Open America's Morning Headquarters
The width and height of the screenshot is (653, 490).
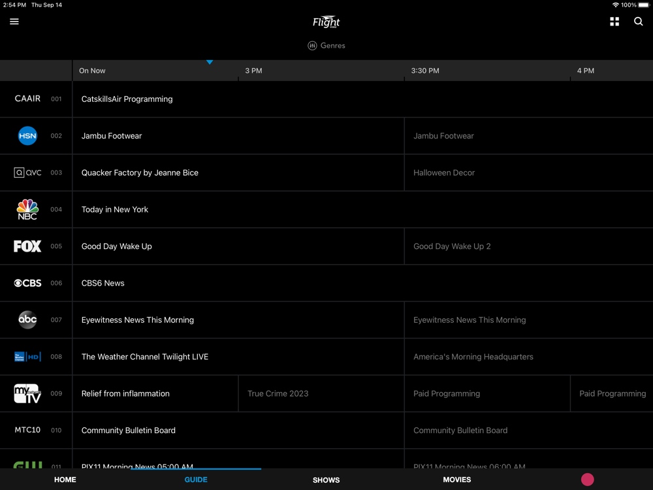pyautogui.click(x=529, y=357)
